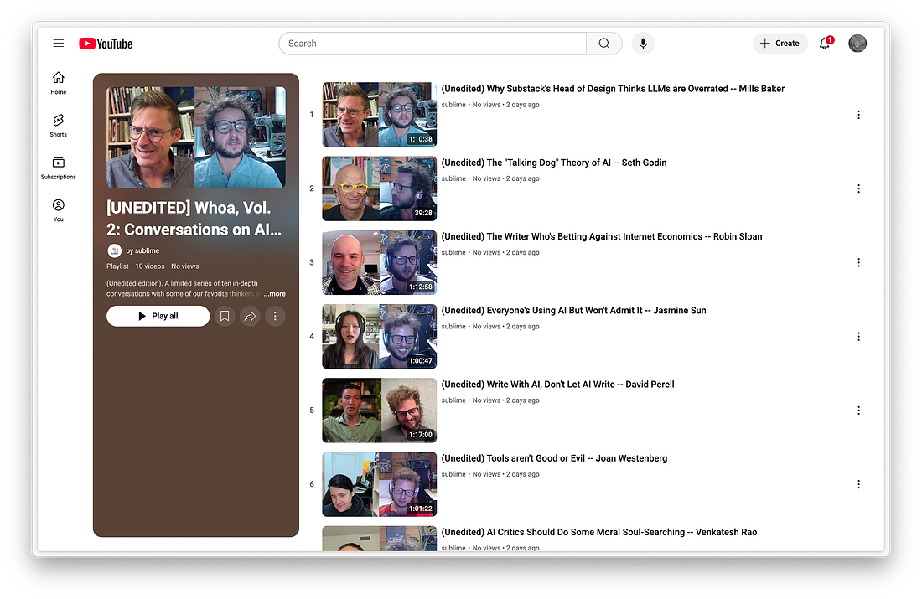Open title 'Write With AI, Don't Let AI Write'
922x599 pixels.
pyautogui.click(x=557, y=385)
